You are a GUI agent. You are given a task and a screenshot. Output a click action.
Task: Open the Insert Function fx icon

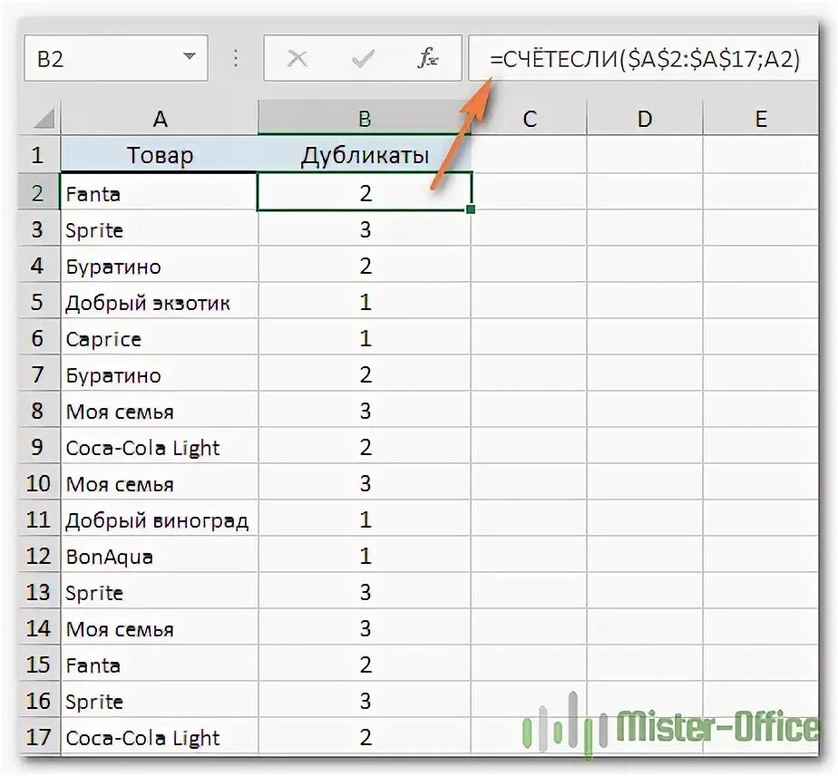coord(427,58)
